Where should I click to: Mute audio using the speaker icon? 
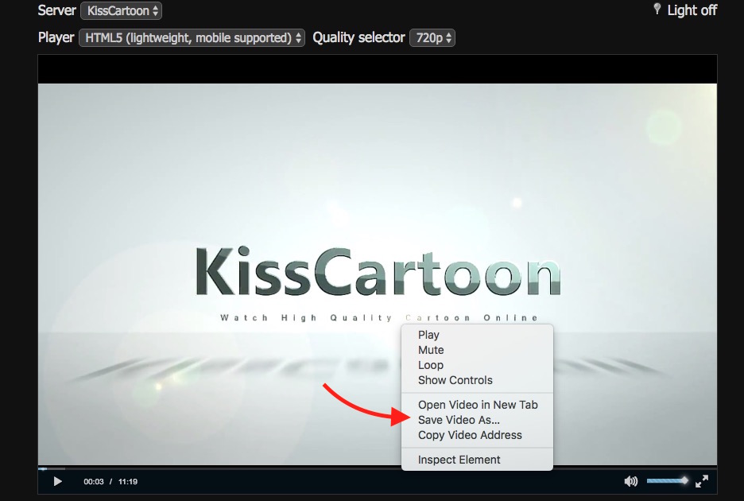[x=630, y=481]
